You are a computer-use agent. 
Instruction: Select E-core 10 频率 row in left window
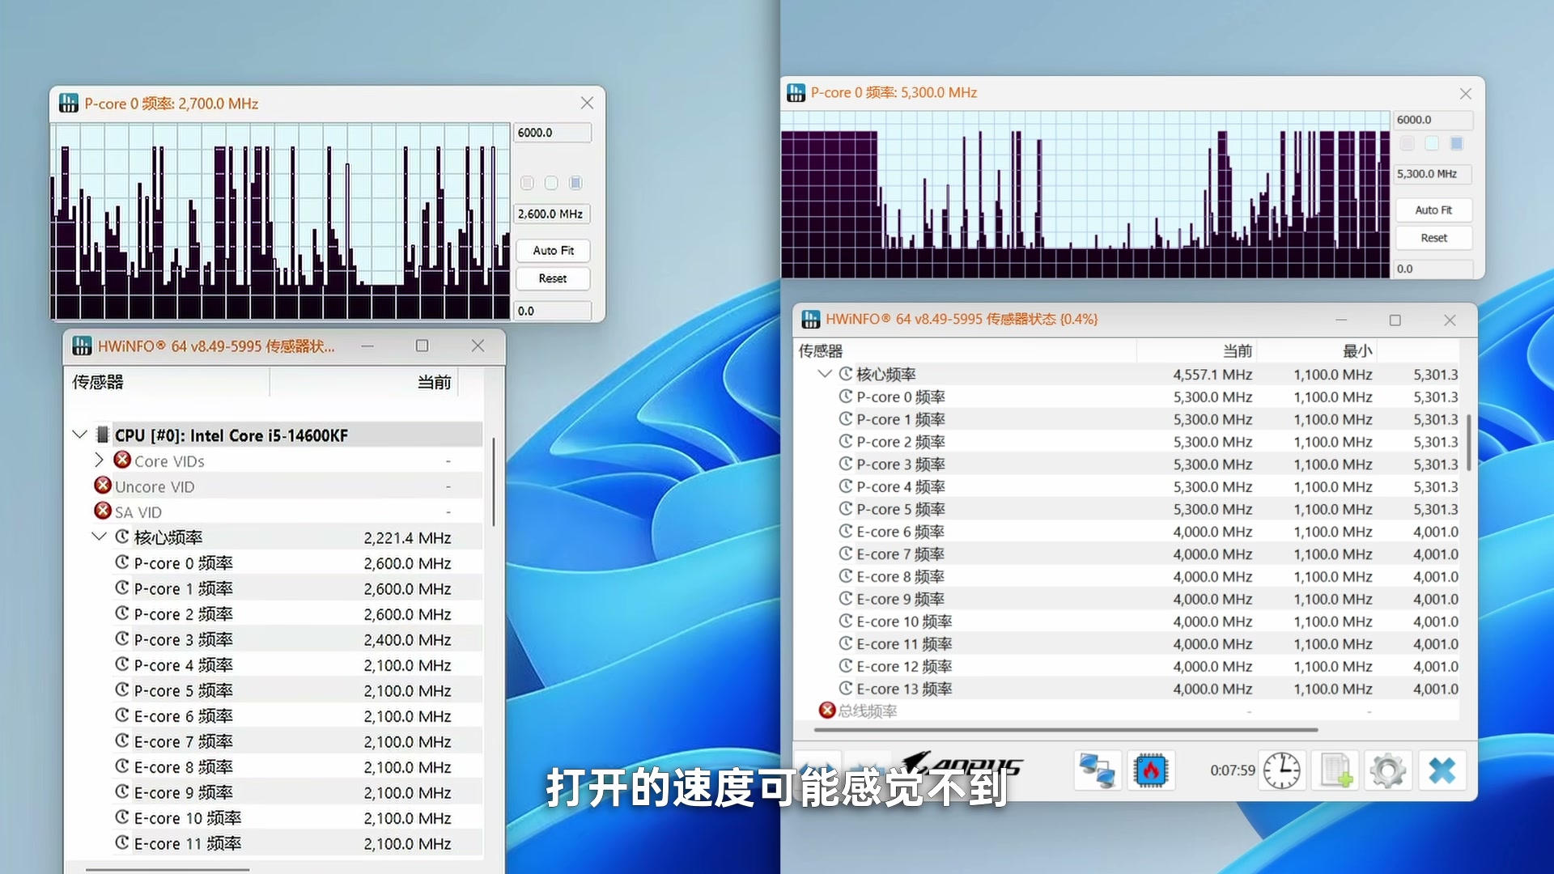click(275, 818)
